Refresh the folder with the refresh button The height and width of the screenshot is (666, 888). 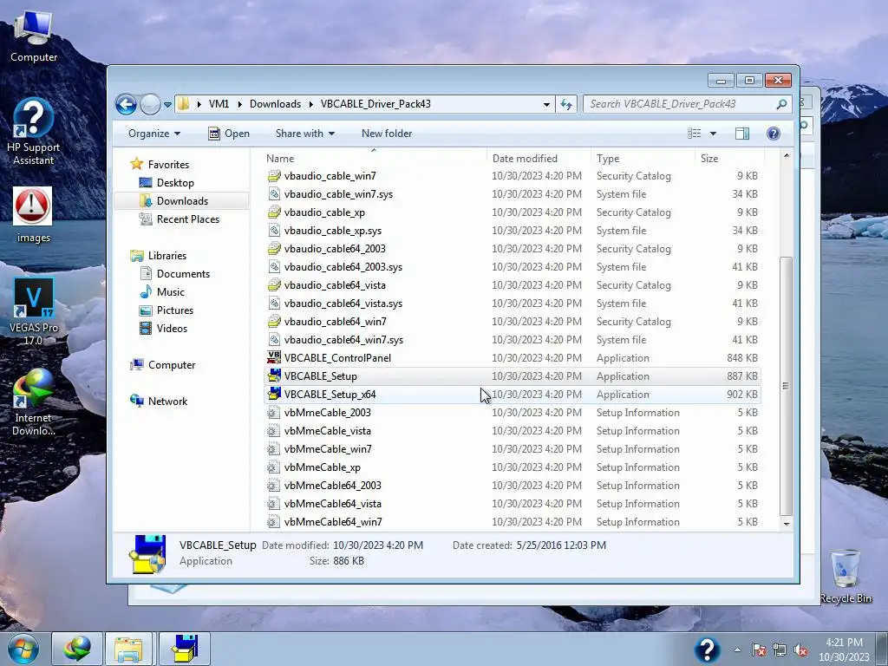(566, 104)
